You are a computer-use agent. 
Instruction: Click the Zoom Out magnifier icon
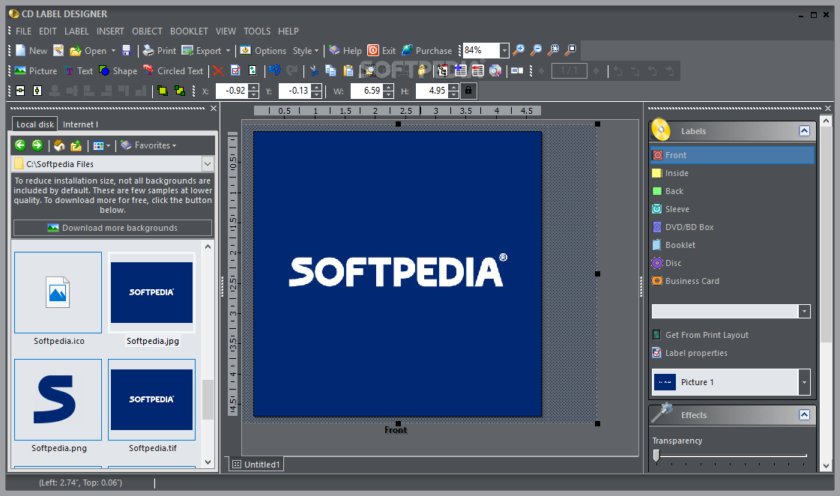coord(536,50)
